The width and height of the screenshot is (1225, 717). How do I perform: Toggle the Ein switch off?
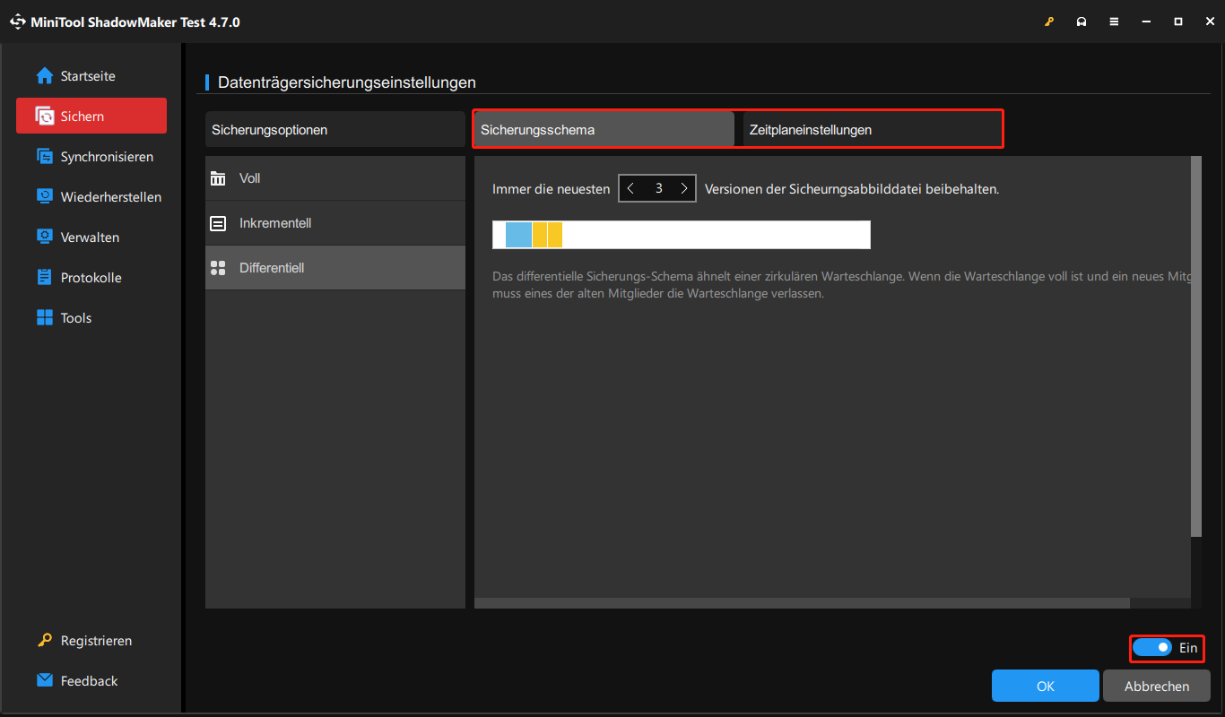1151,647
